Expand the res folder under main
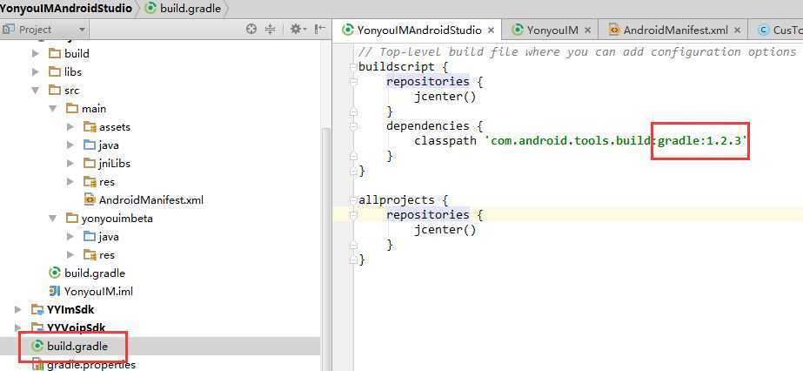 point(70,182)
